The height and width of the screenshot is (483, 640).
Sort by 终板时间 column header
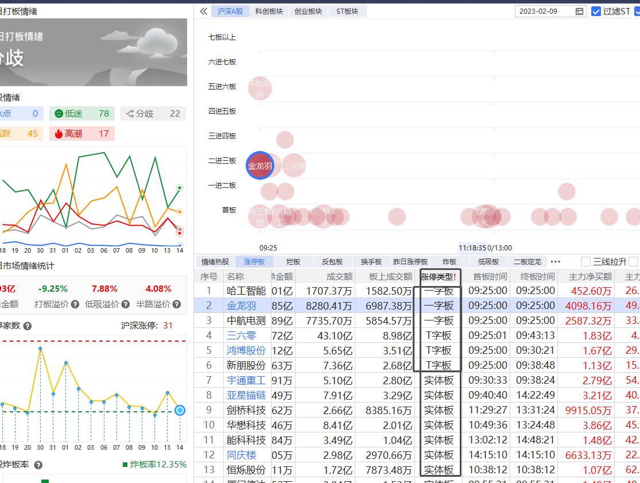538,277
